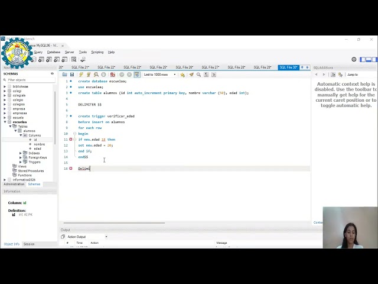Viewport: 378px width, 284px height.
Task: Collapse the alumnos table node
Action: click(16, 131)
